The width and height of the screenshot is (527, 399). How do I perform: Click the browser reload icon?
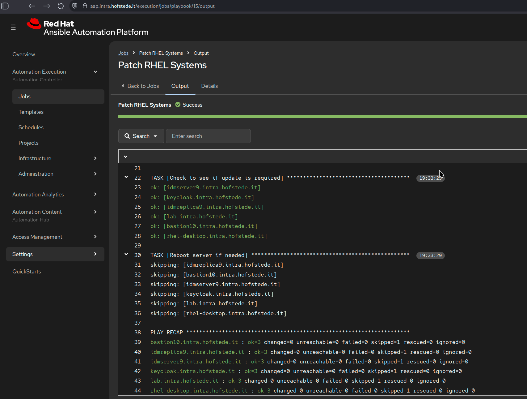[61, 6]
